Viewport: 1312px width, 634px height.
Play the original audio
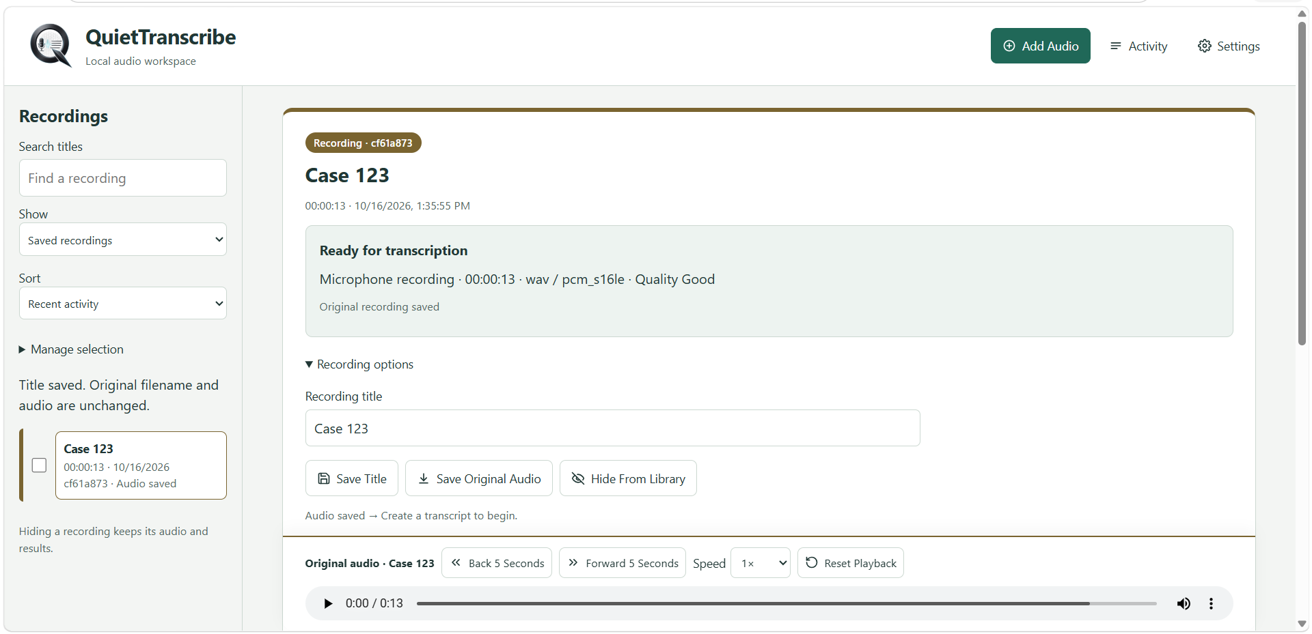328,603
